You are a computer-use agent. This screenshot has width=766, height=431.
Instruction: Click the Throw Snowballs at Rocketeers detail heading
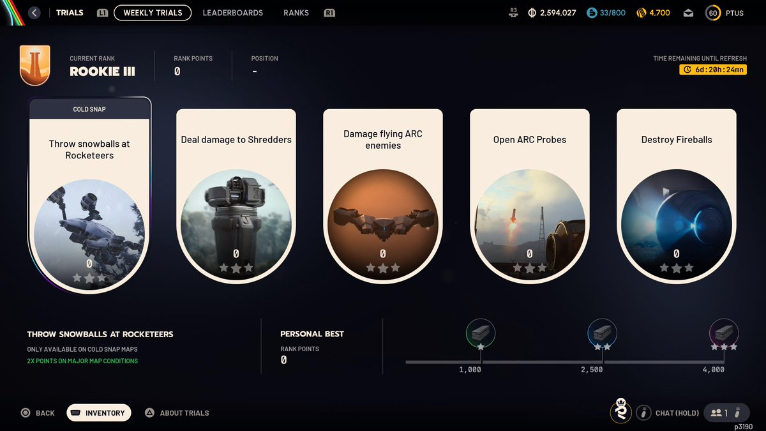coord(100,334)
